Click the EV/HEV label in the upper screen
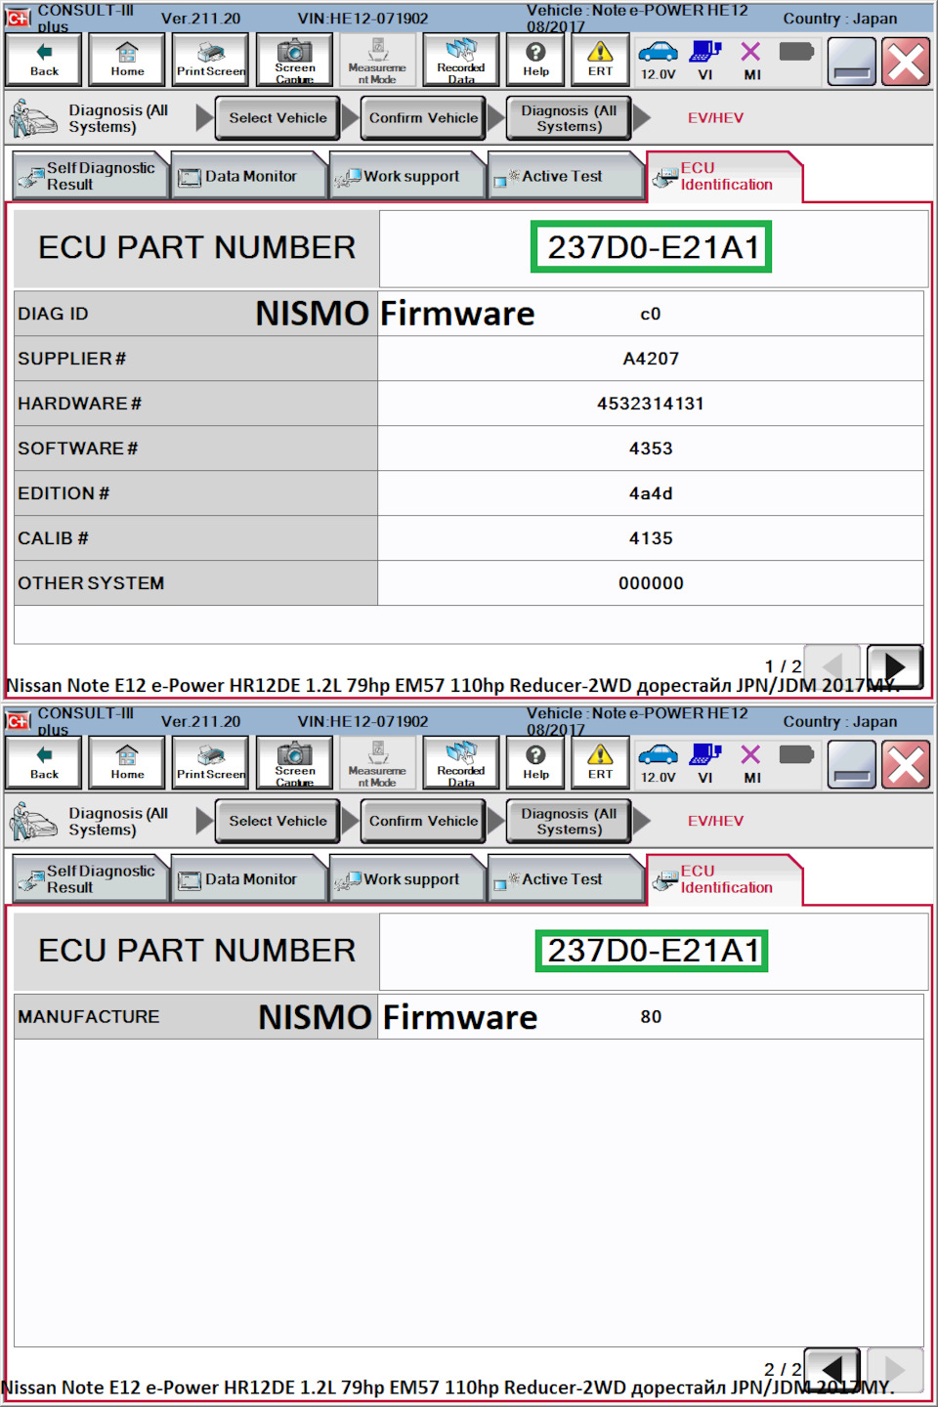This screenshot has width=938, height=1407. point(715,118)
